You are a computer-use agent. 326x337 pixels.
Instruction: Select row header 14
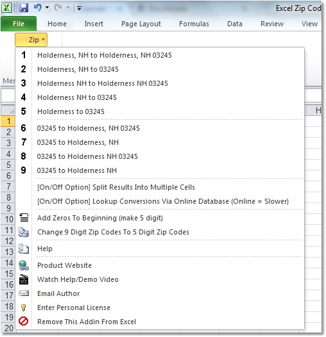coord(8,263)
